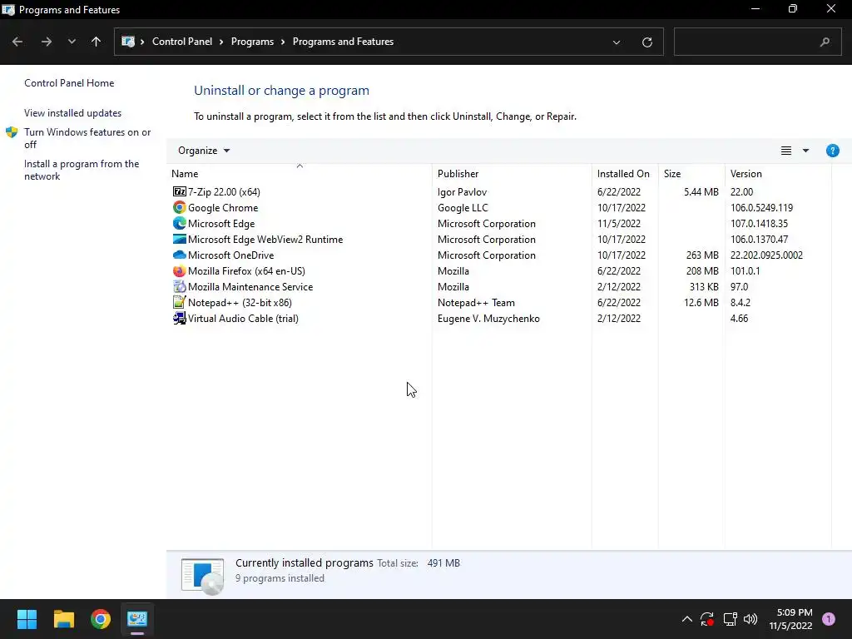Open the Organize dropdown menu
This screenshot has width=852, height=639.
(x=204, y=151)
